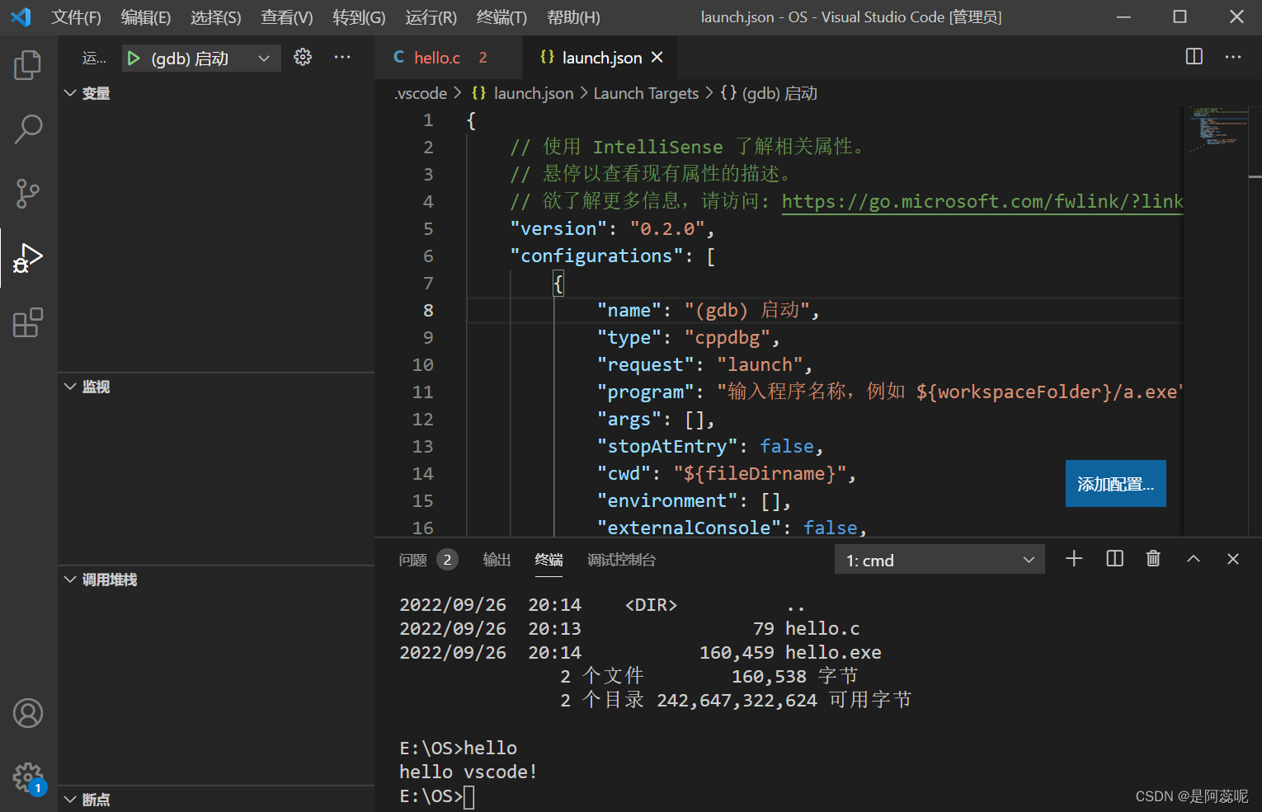1262x812 pixels.
Task: Open the 查看(V) menu
Action: coord(287,17)
